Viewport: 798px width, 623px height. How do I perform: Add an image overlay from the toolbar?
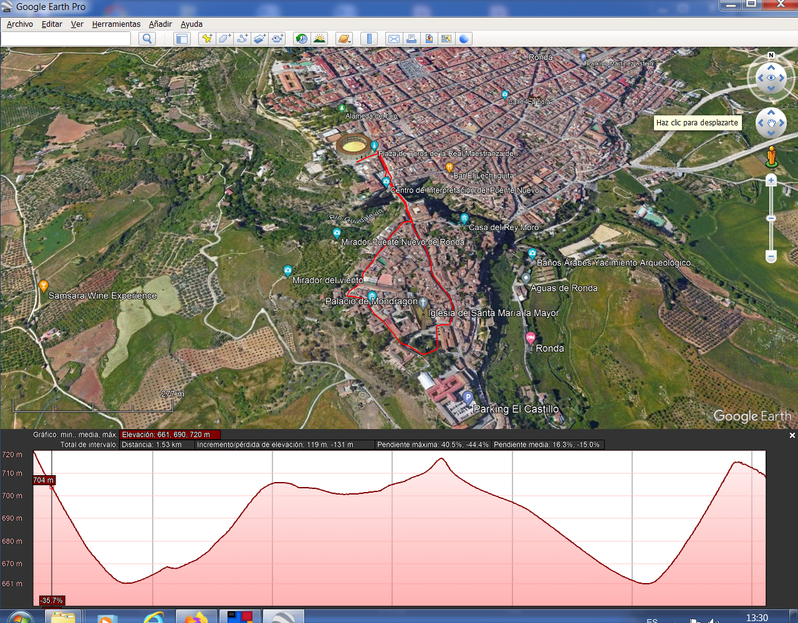click(x=260, y=39)
